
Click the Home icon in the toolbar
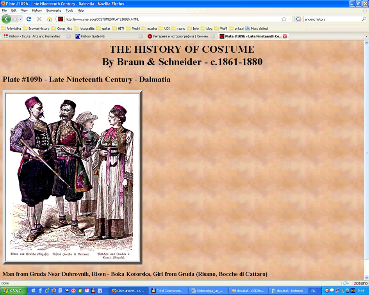pyautogui.click(x=50, y=19)
